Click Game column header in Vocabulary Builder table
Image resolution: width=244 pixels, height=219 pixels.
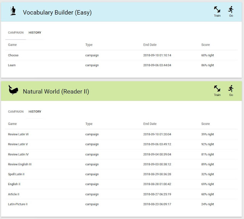(x=12, y=45)
